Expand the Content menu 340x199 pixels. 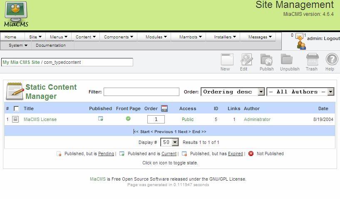[85, 37]
